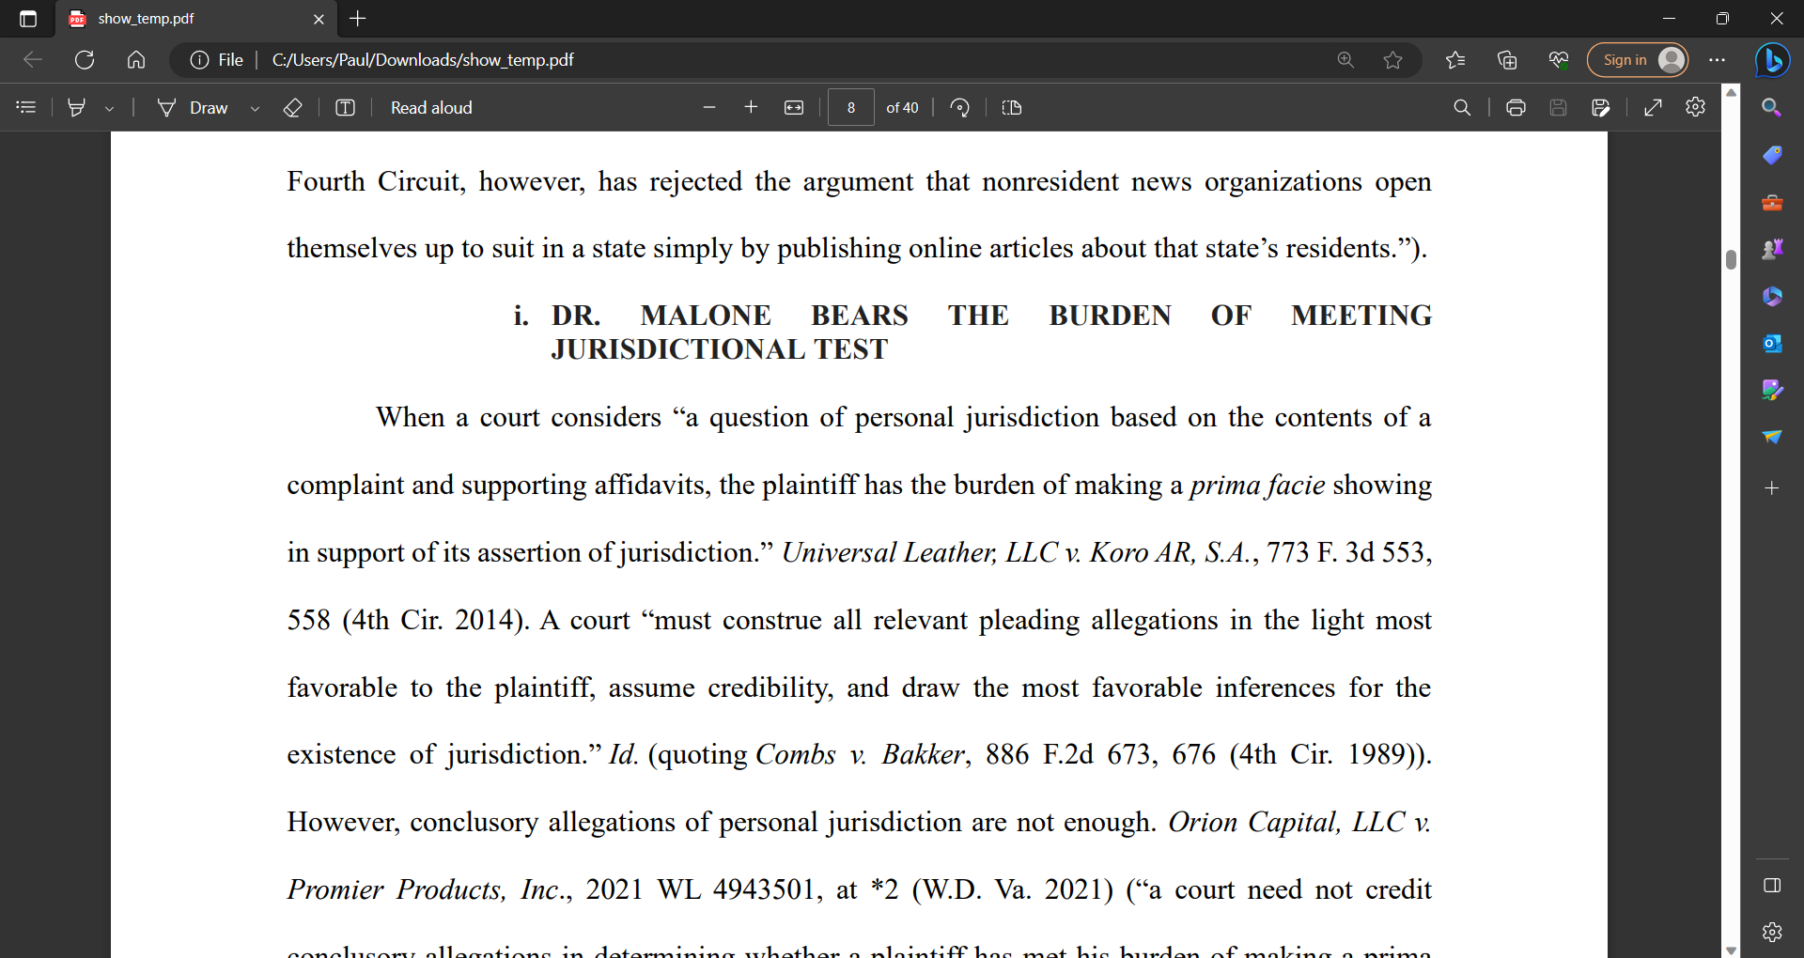Screen dimensions: 1804x958
Task: Refresh the current page
Action: point(85,60)
